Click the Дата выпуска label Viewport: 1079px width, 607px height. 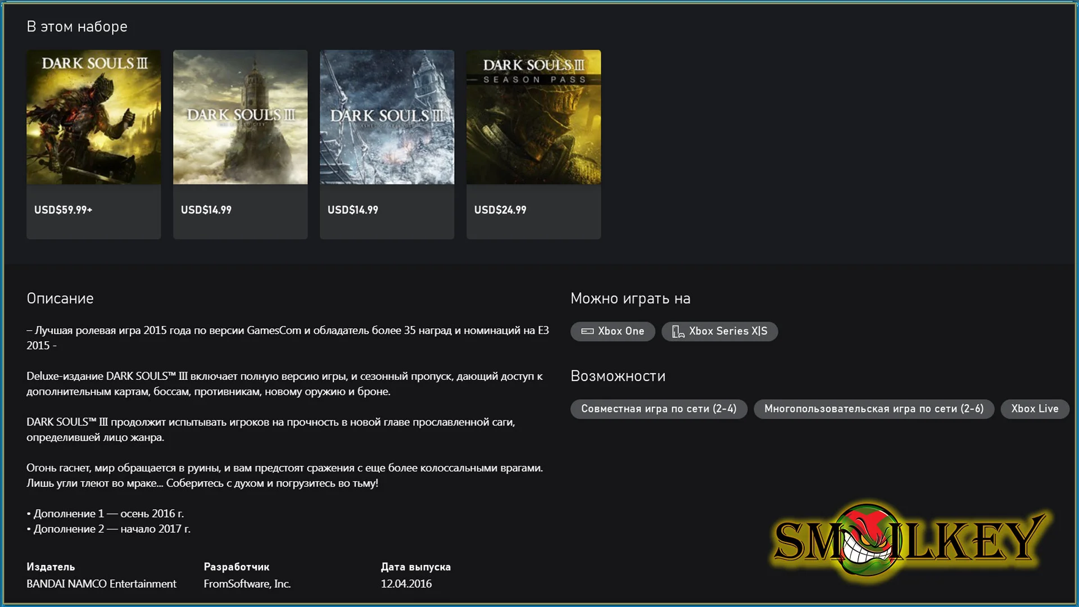[x=416, y=567]
